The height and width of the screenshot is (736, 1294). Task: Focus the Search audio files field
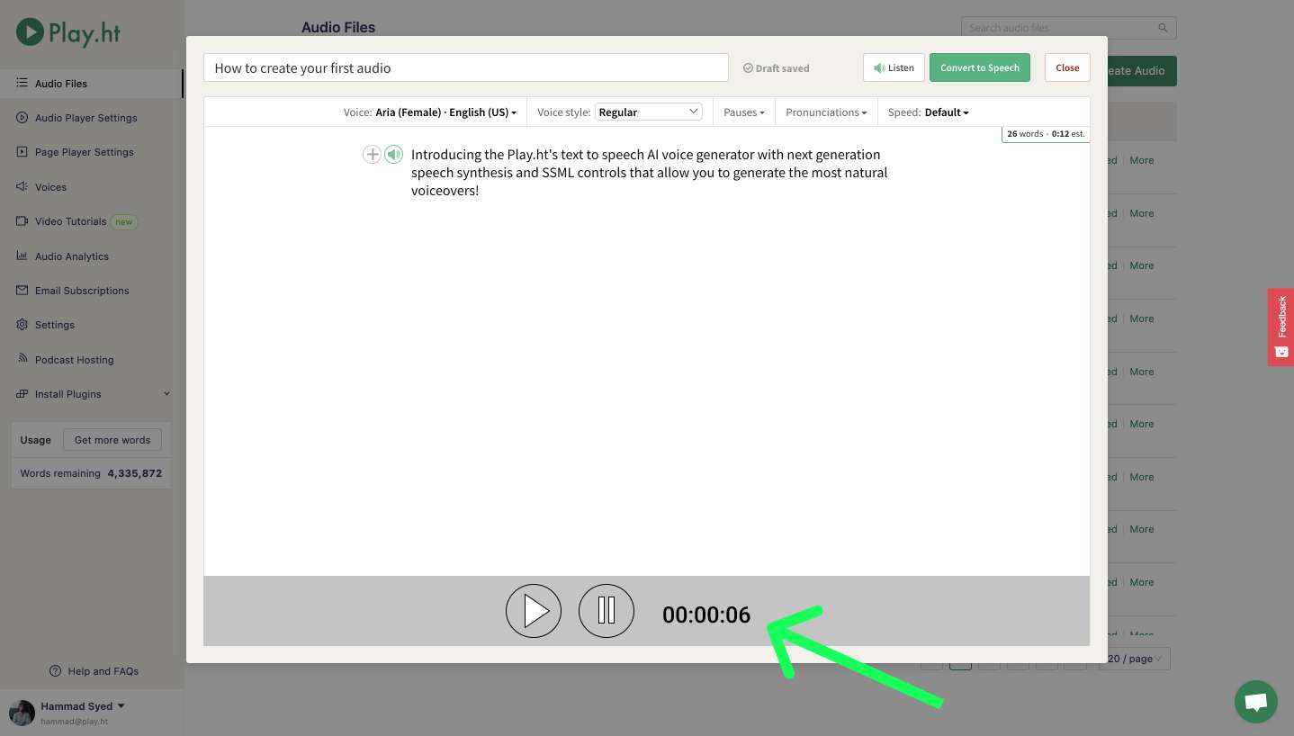coord(1068,28)
